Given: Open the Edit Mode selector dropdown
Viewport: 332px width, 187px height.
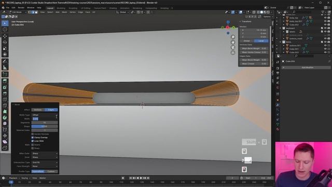Looking at the screenshot, I should [18, 12].
